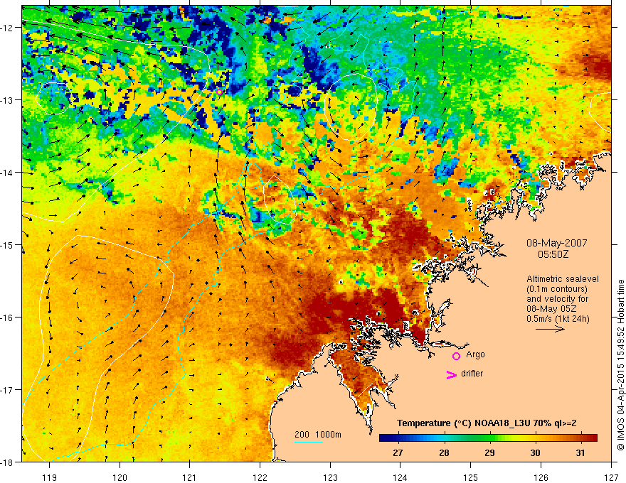The height and width of the screenshot is (483, 626).
Task: Click the longitude axis label '119'
Action: pos(50,477)
